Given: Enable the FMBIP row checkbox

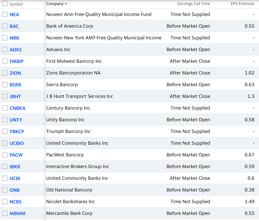Looking at the screenshot, I should [5, 61].
